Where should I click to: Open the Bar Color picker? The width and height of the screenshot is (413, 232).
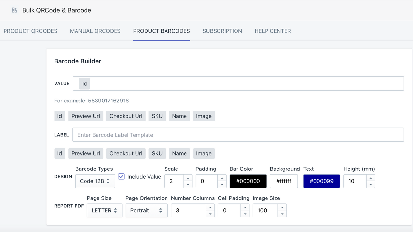coord(248,181)
